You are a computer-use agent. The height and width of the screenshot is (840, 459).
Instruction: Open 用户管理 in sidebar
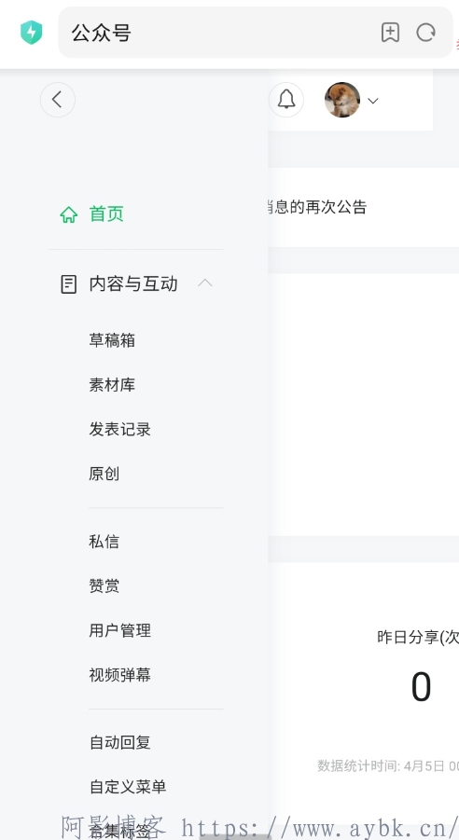[x=120, y=630]
